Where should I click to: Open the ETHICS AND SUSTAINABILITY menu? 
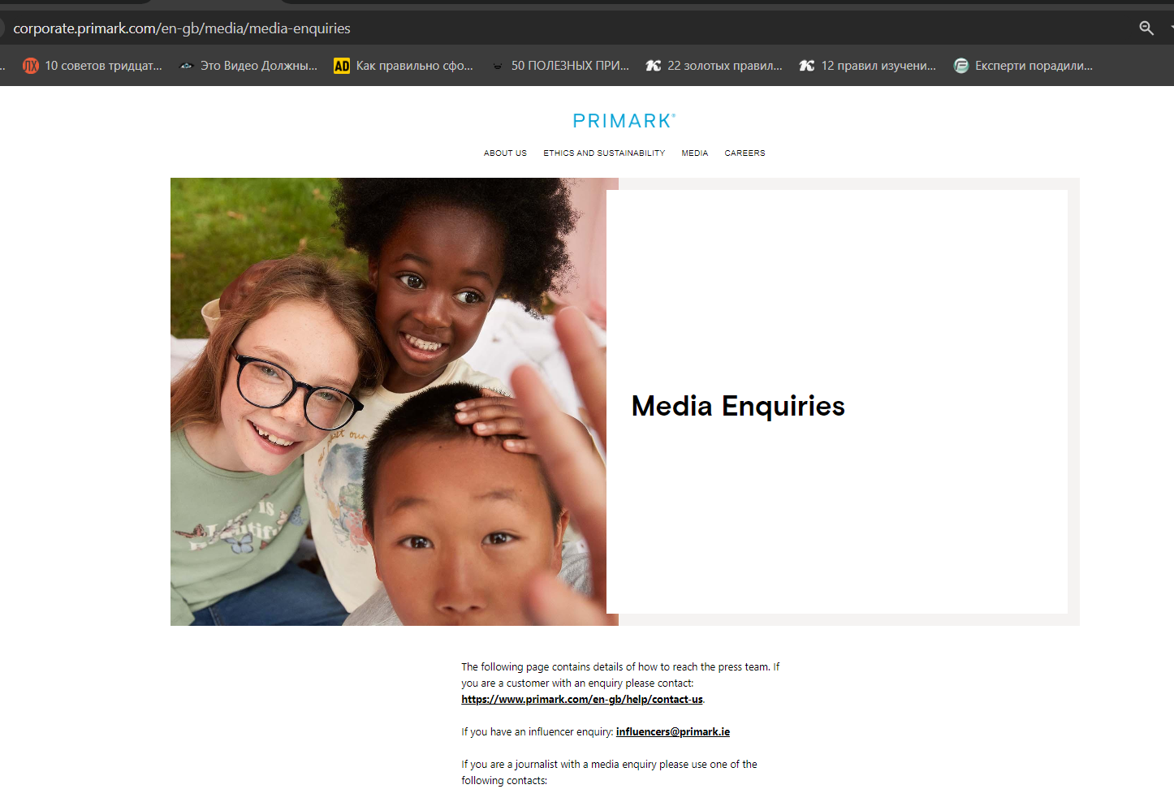coord(604,153)
